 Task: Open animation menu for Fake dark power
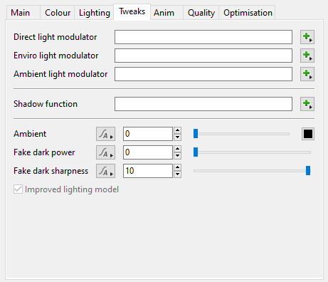point(105,152)
